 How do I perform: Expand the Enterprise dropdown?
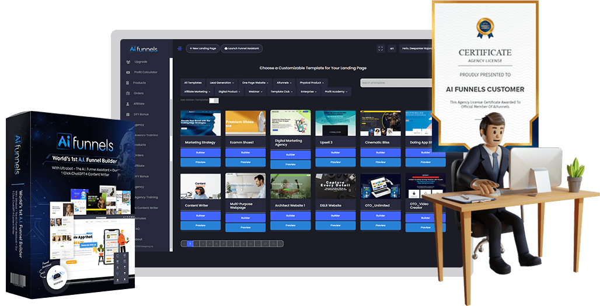(x=309, y=92)
